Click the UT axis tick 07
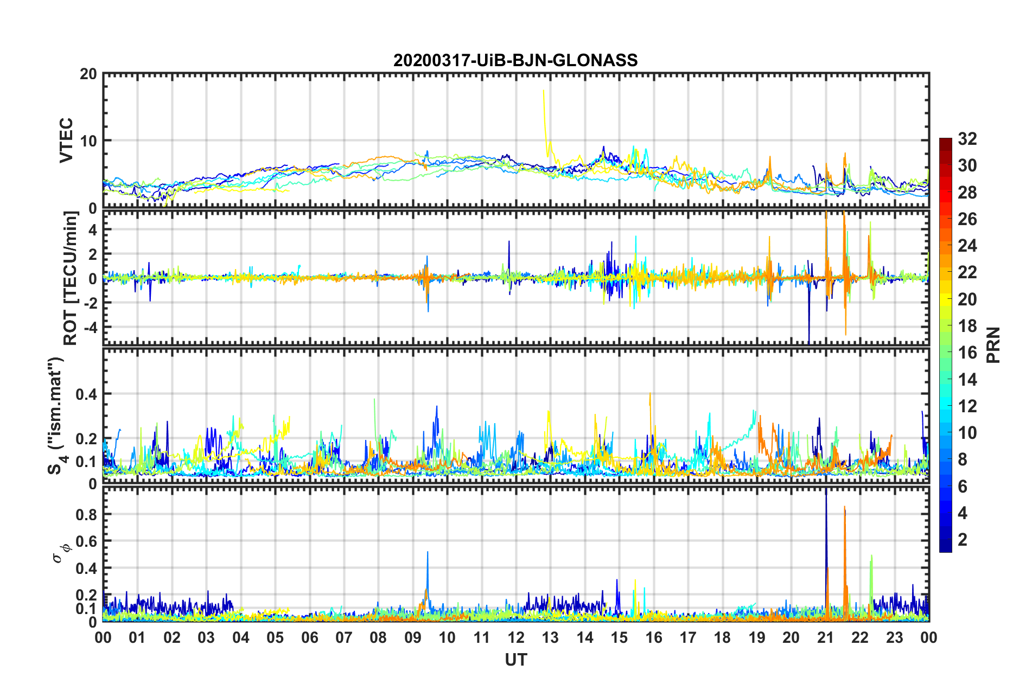This screenshot has width=1032, height=690. 344,637
